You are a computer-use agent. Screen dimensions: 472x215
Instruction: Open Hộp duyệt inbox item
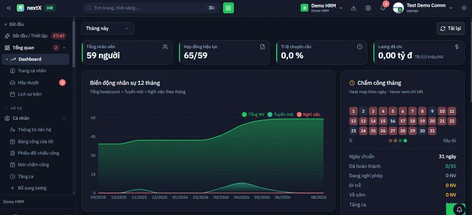coord(35,82)
